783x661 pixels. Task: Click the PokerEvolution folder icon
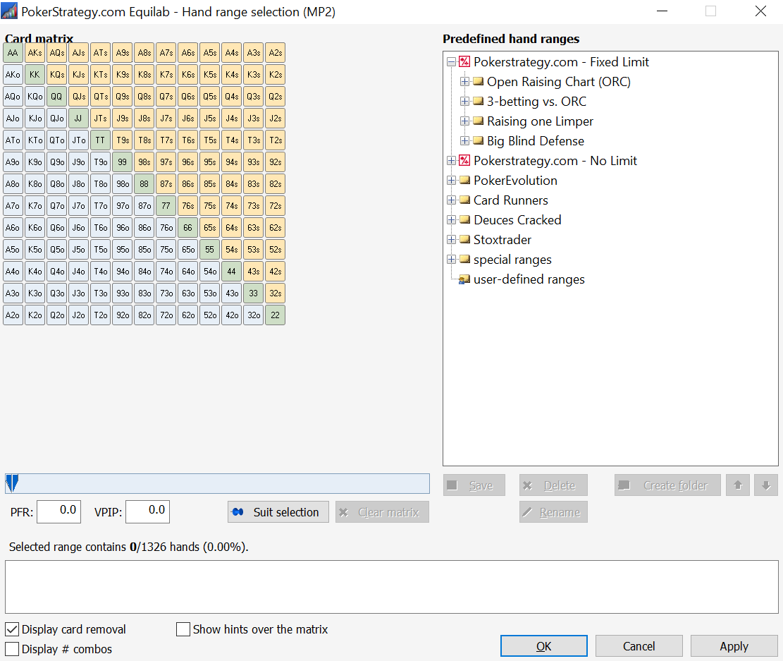point(464,181)
